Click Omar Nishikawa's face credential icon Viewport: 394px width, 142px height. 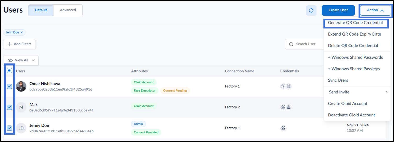click(283, 86)
